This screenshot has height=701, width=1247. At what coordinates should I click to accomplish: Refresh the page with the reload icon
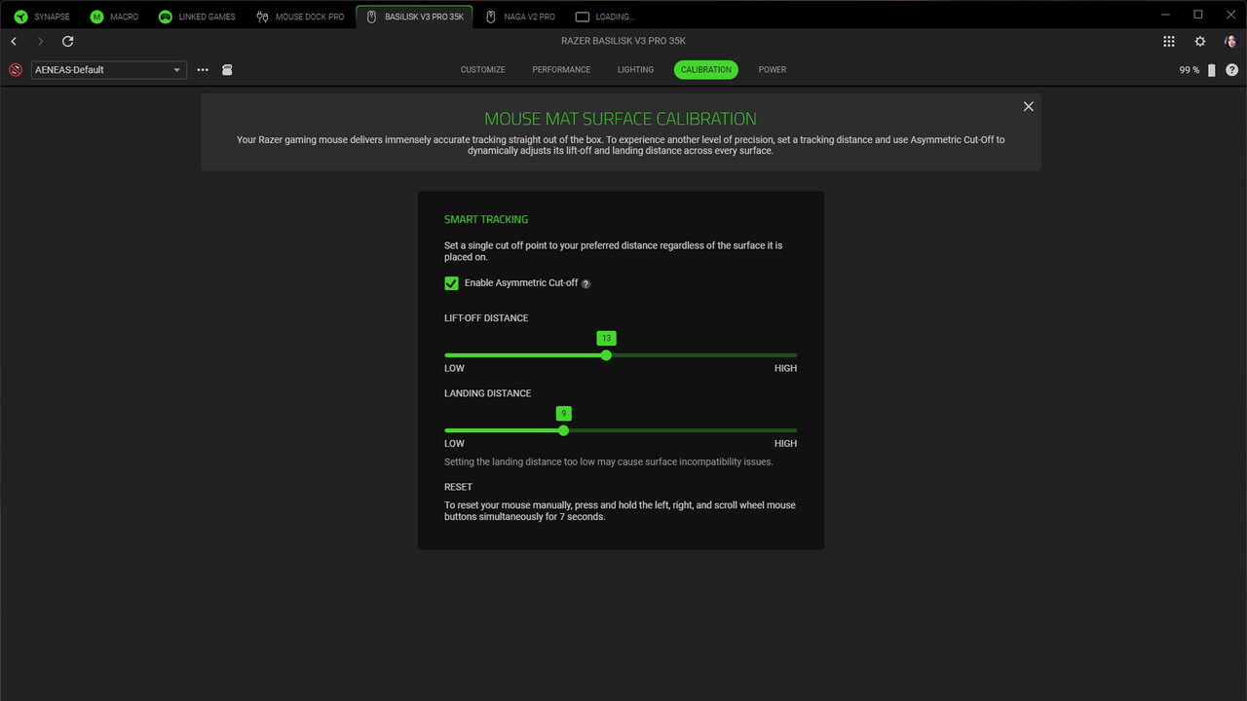pyautogui.click(x=68, y=42)
